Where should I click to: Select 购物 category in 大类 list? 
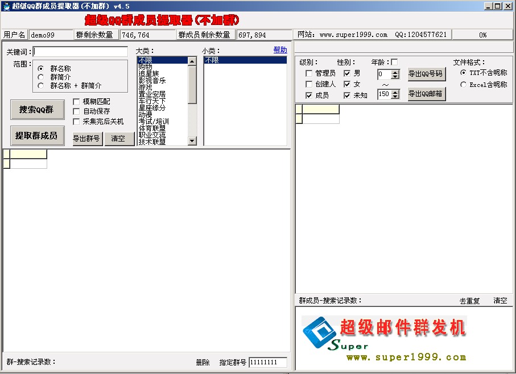point(163,67)
